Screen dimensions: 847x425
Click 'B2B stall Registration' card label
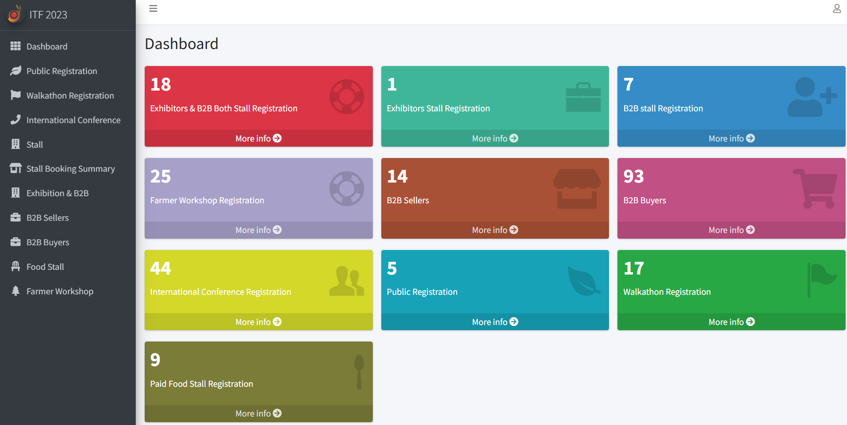click(x=663, y=108)
